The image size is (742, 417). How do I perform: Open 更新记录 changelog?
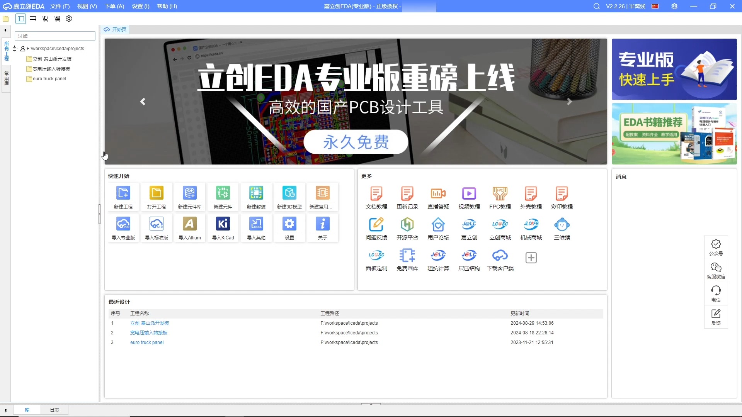(407, 194)
